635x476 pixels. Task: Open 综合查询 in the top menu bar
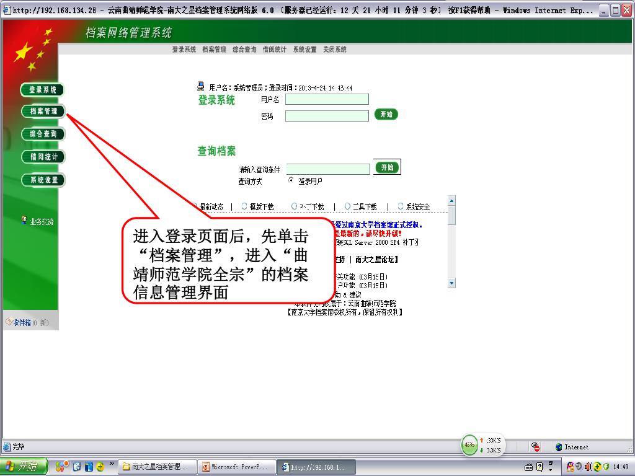(x=244, y=50)
